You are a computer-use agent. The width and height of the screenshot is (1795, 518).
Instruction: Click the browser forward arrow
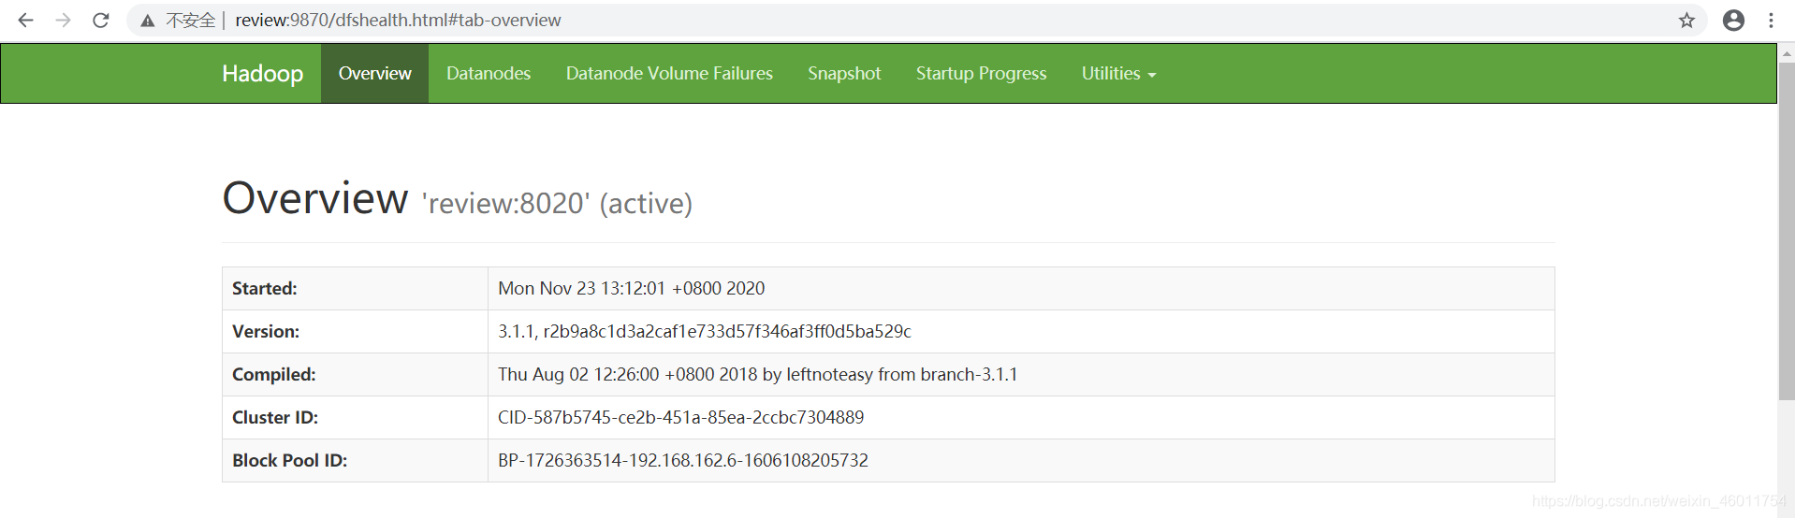coord(63,20)
